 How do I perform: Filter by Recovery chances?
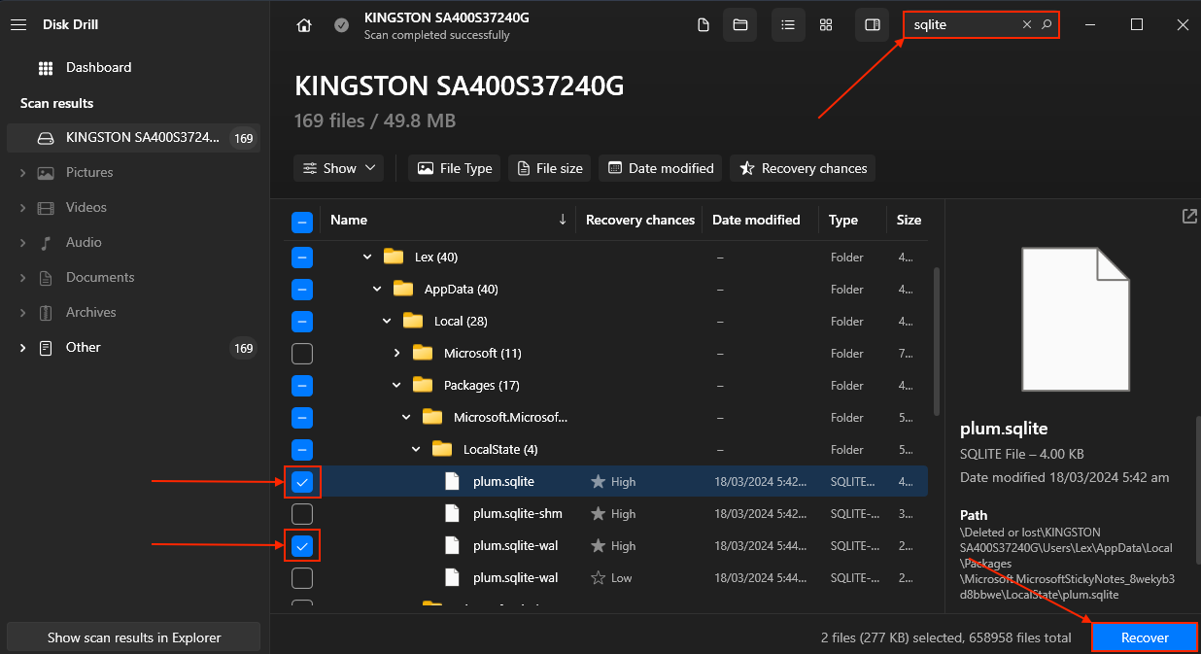803,168
